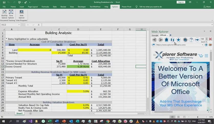
Task: Customize Quick Access Toolbar dropdown
Action: (x=30, y=2)
